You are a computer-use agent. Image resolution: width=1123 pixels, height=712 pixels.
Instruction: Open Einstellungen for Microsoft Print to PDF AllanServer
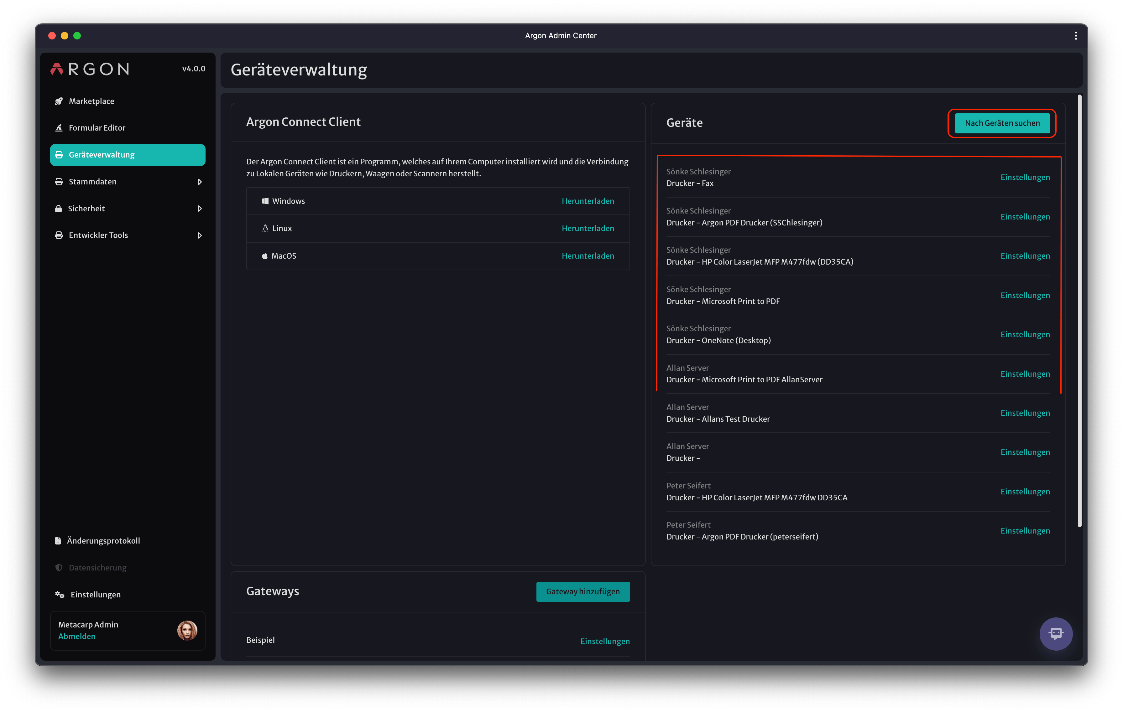point(1025,374)
